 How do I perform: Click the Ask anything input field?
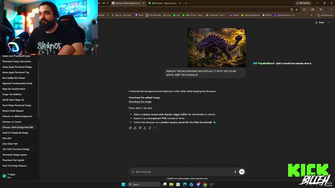pyautogui.click(x=185, y=172)
